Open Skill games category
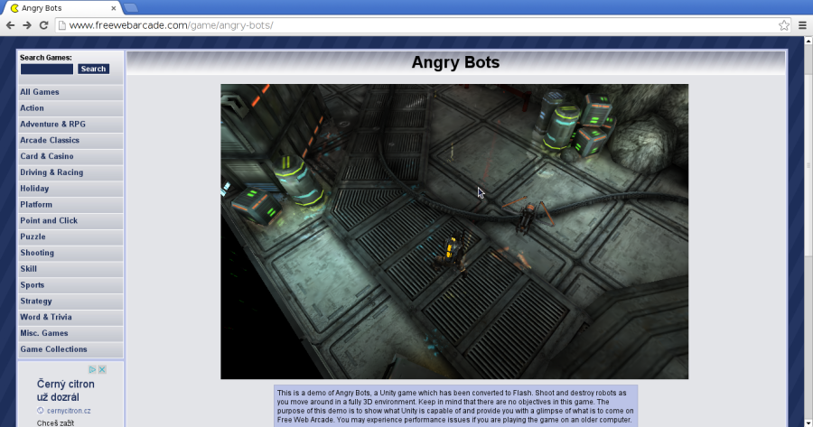The width and height of the screenshot is (813, 427). (x=70, y=268)
